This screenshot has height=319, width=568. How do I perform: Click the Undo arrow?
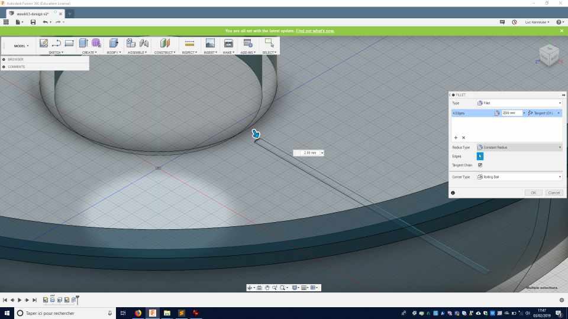point(46,22)
